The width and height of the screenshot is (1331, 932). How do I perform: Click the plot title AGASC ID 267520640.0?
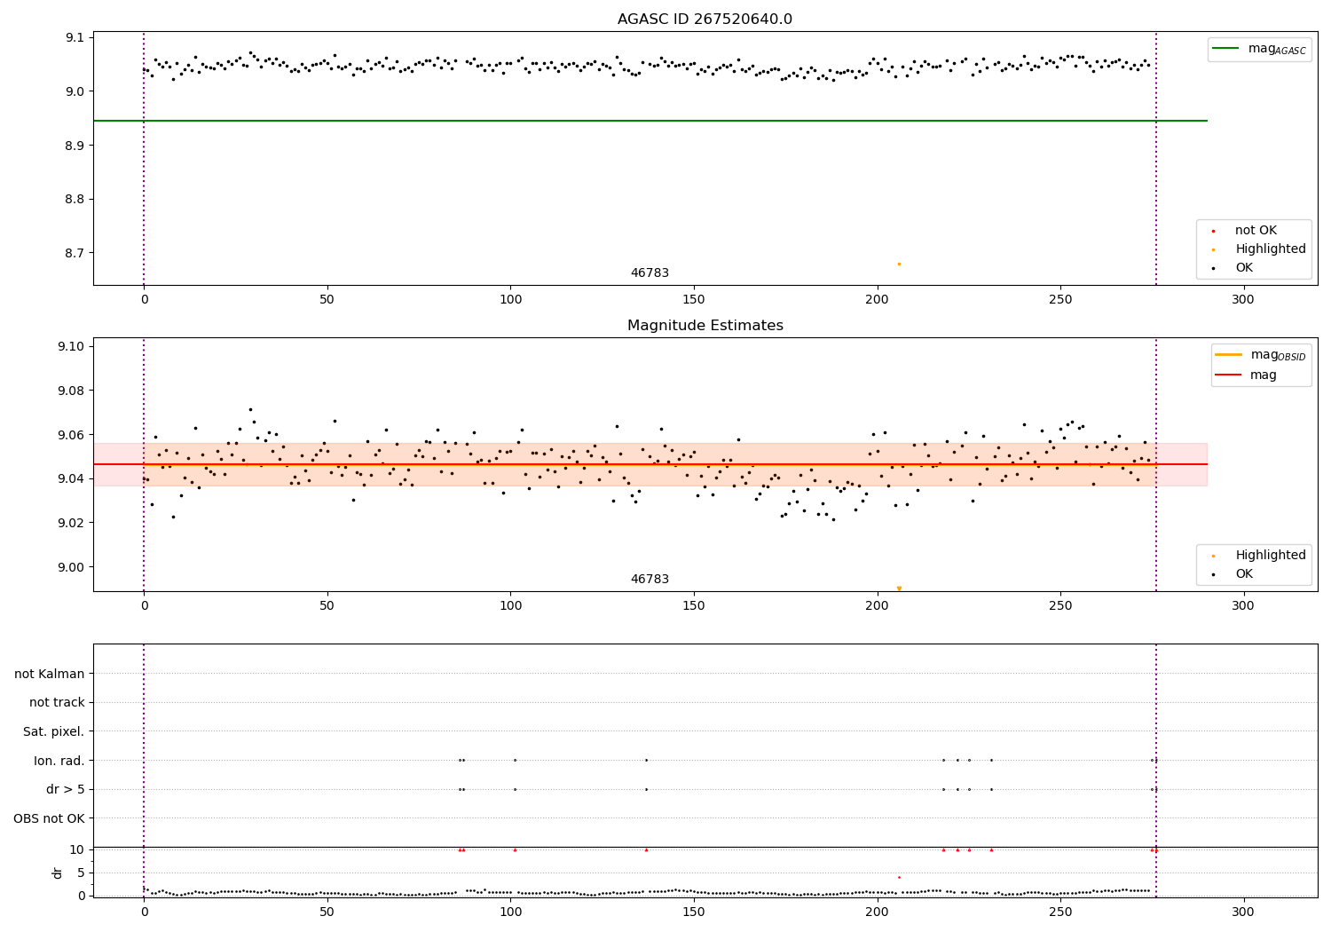tap(705, 20)
